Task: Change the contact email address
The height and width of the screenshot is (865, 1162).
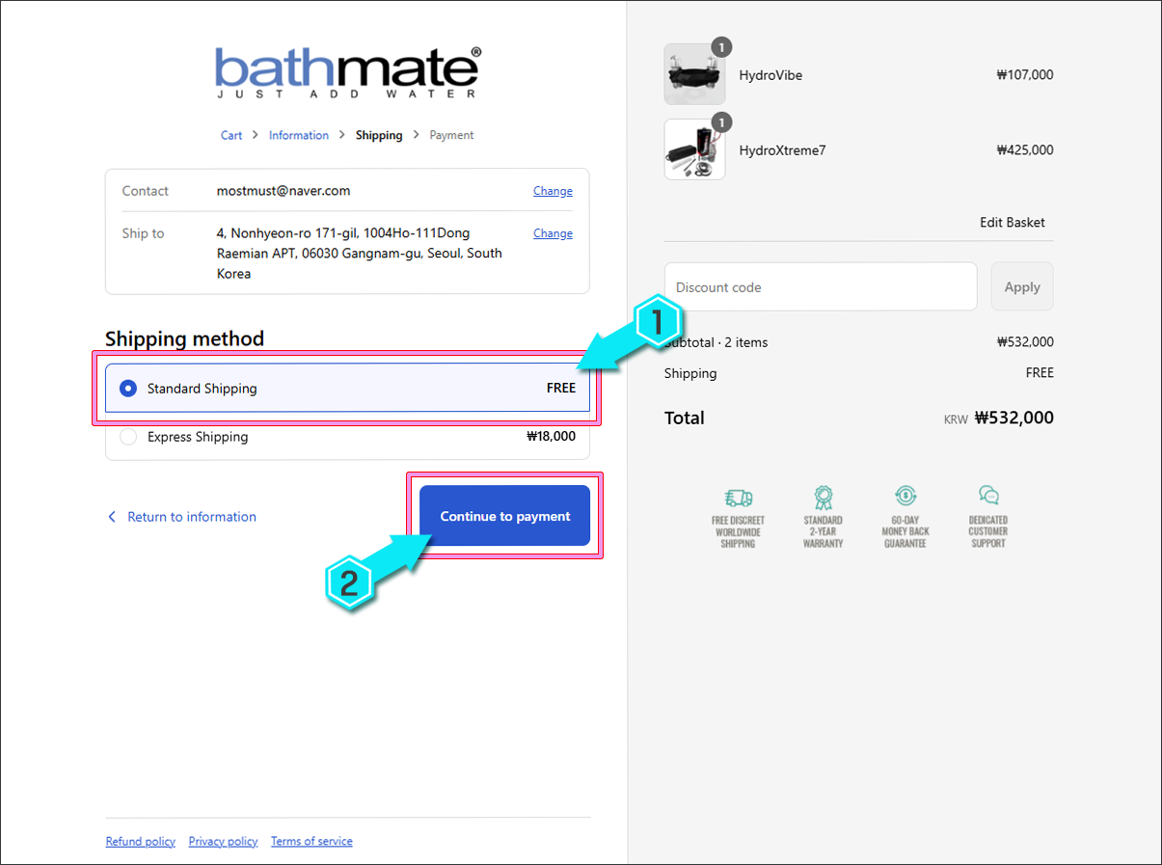Action: [x=553, y=191]
